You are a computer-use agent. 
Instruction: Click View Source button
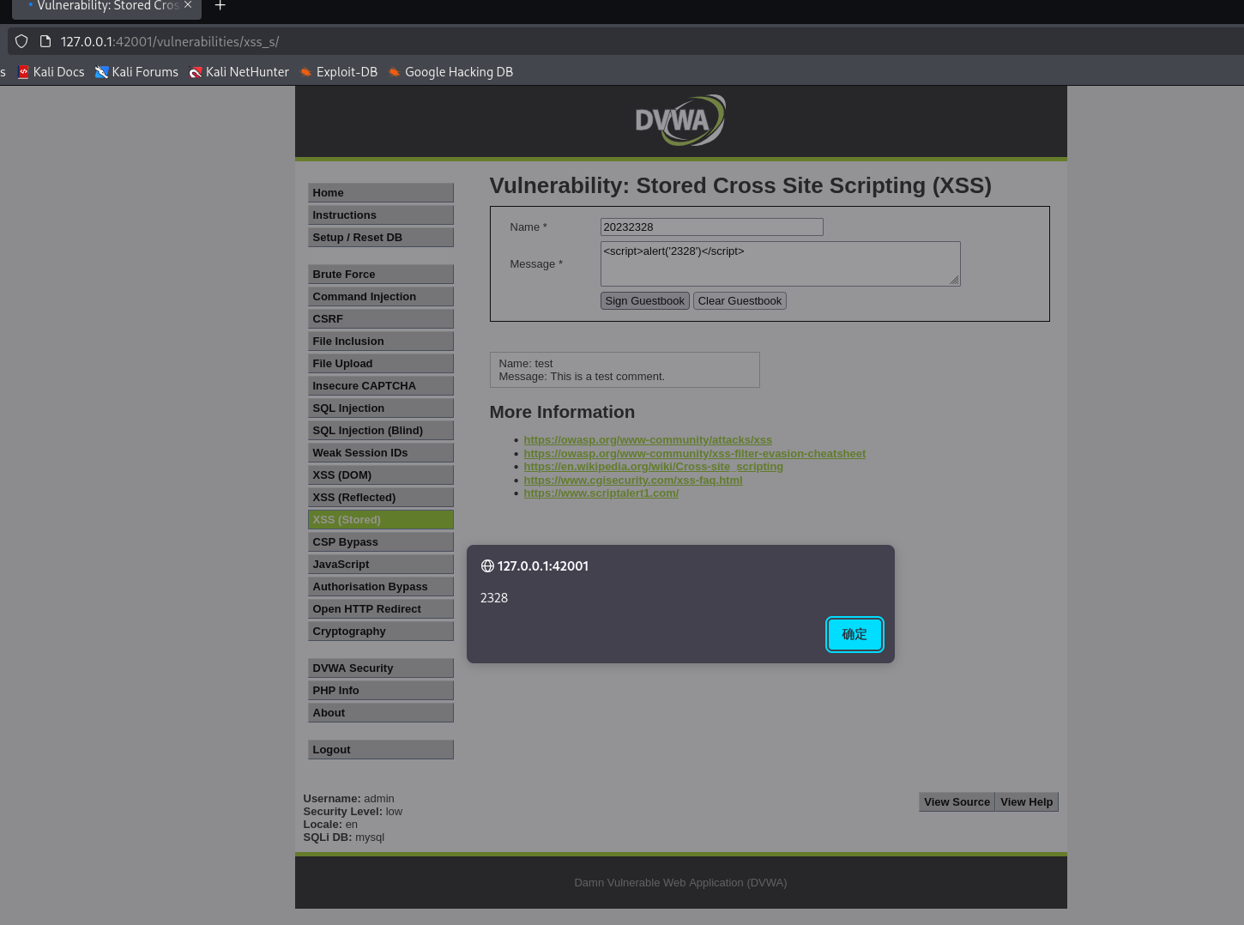coord(957,801)
